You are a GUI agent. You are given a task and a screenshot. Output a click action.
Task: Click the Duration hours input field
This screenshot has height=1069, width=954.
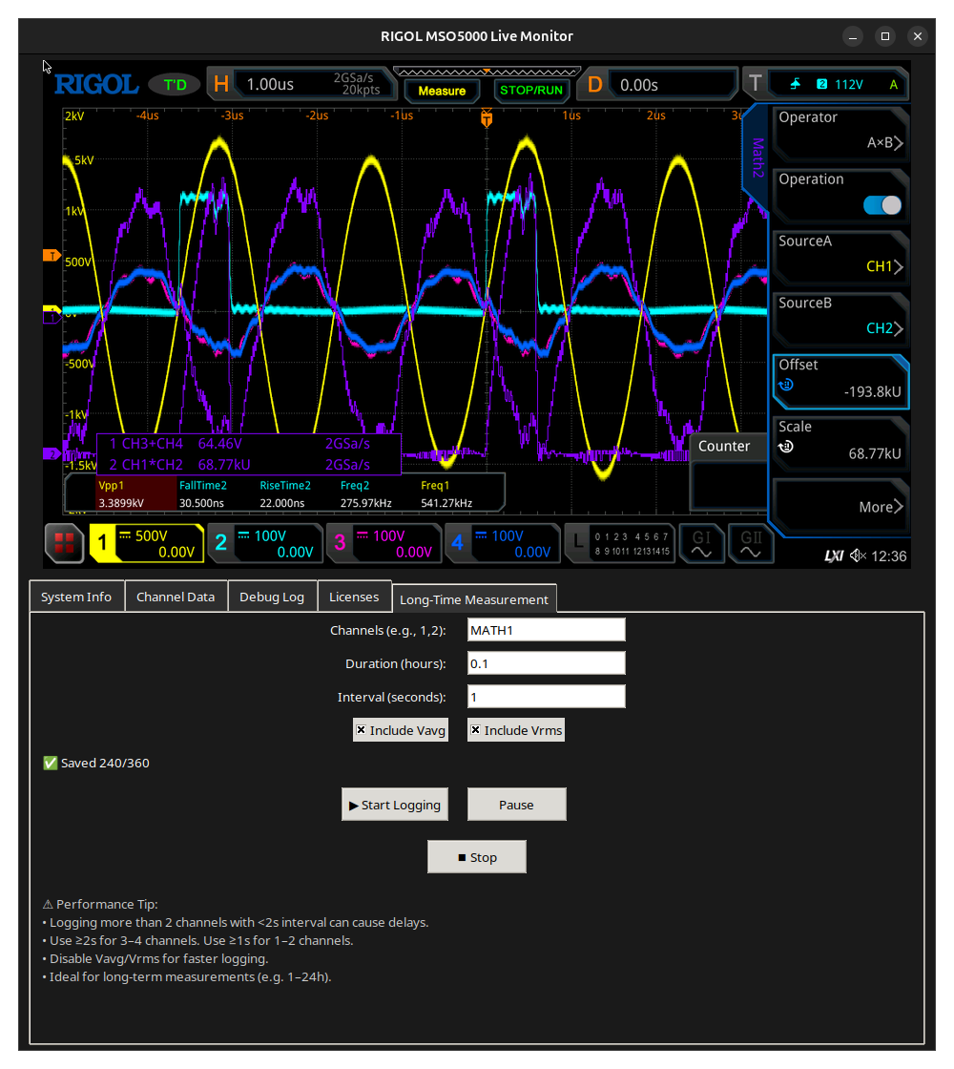coord(546,663)
